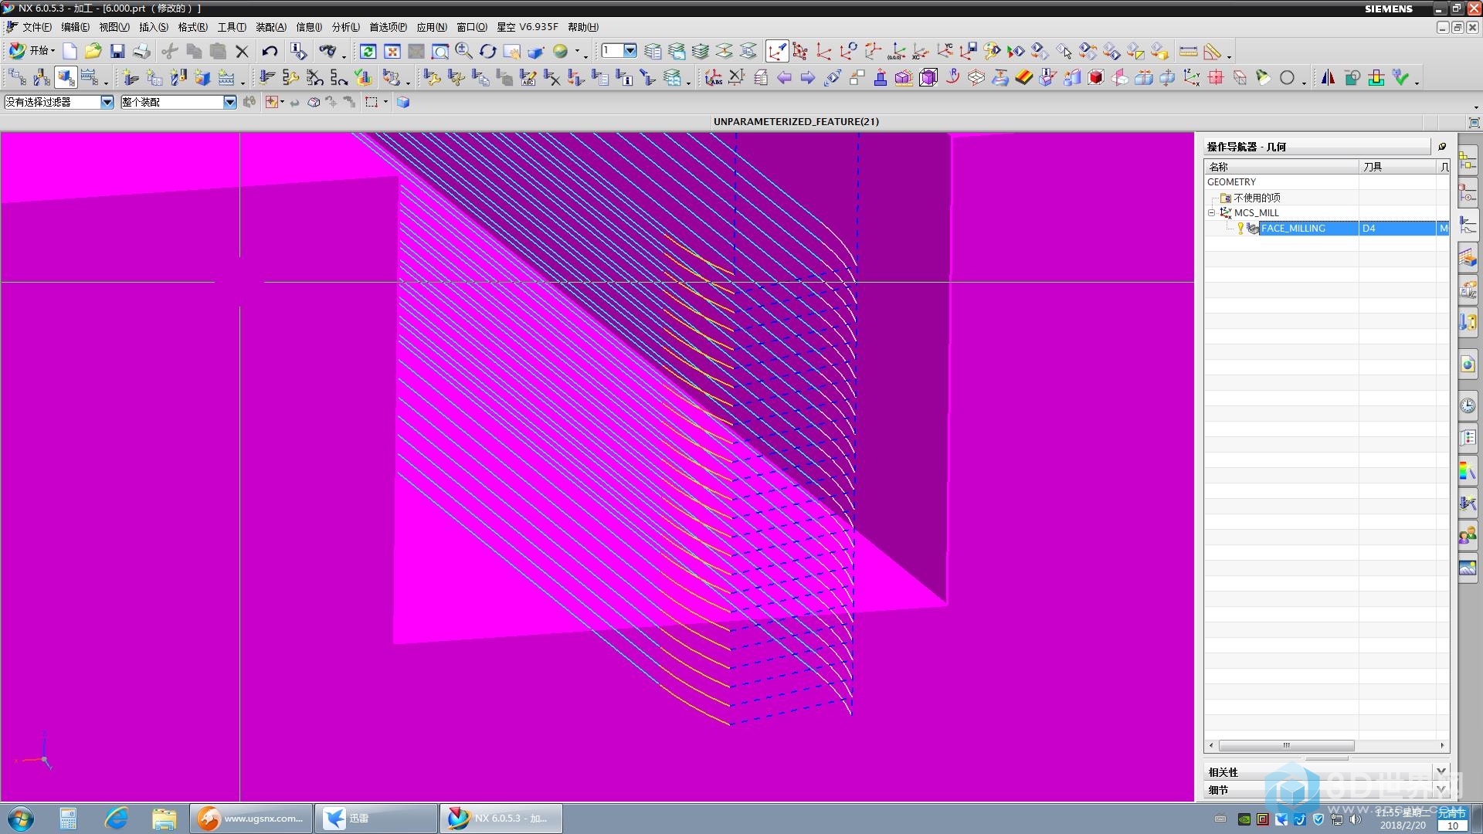
Task: Click the 刀具 column header
Action: tap(1397, 167)
